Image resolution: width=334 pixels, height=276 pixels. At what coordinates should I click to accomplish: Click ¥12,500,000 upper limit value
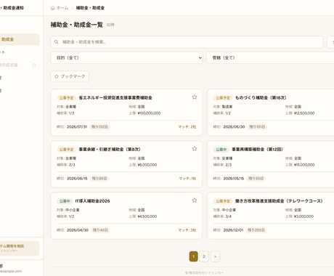[304, 113]
